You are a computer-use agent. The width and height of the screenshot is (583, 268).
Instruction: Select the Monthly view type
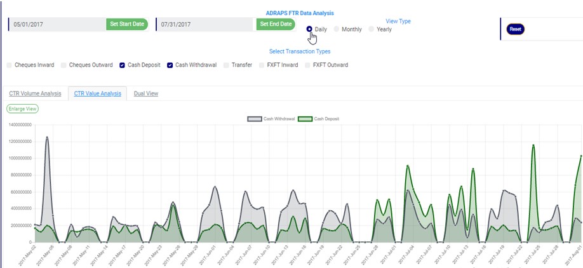pos(337,29)
